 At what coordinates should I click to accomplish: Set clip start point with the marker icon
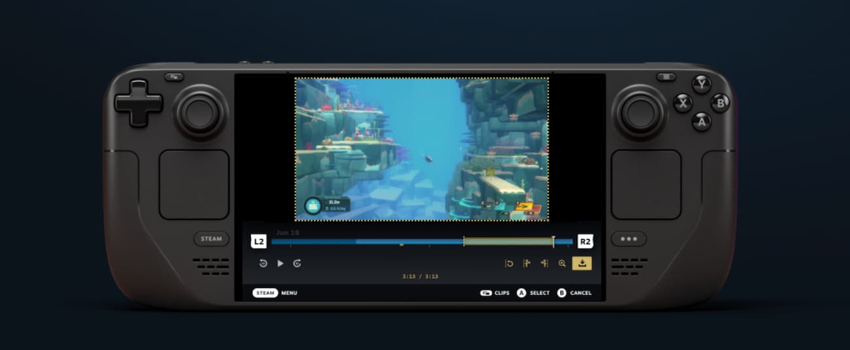click(526, 263)
